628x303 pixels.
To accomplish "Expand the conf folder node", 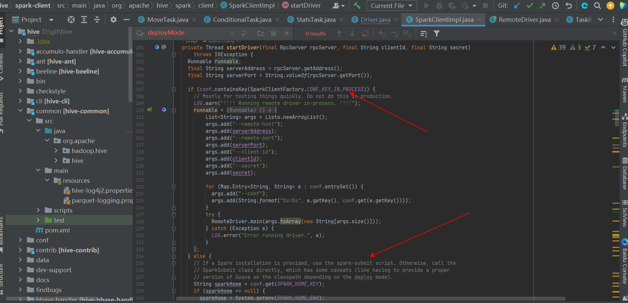I will [21, 240].
